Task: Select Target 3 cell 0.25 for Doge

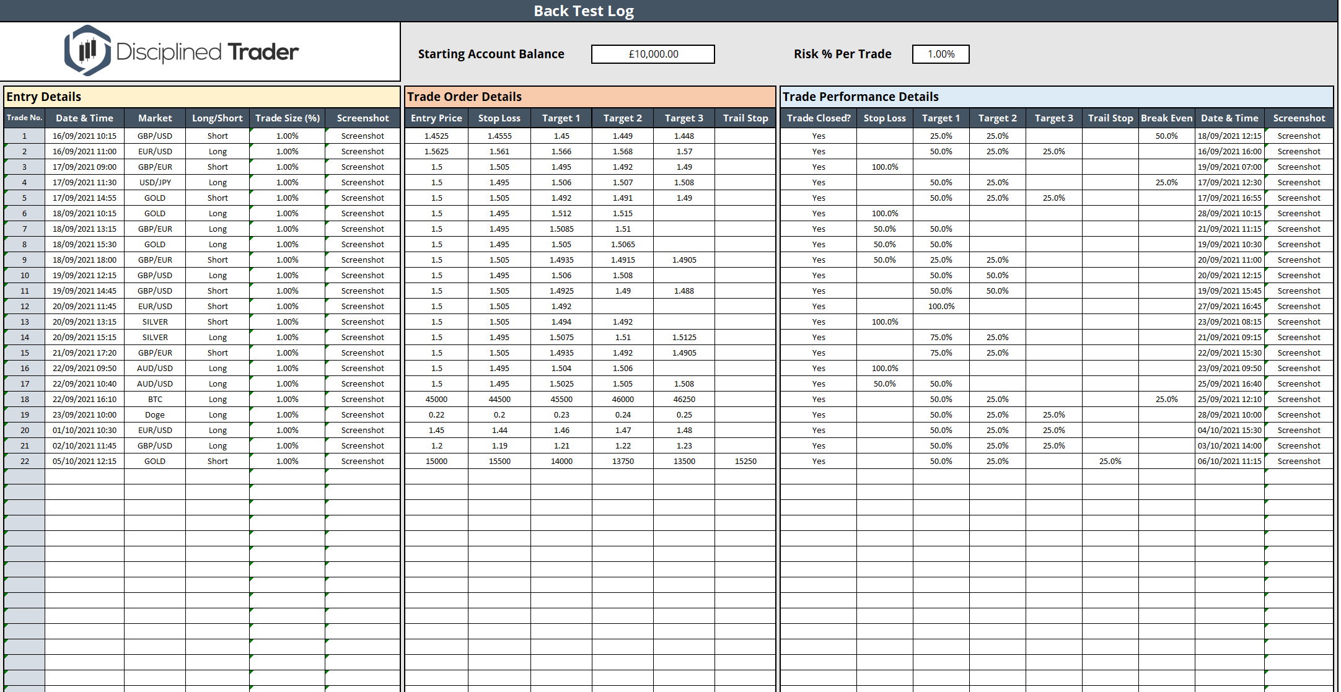Action: [x=684, y=414]
